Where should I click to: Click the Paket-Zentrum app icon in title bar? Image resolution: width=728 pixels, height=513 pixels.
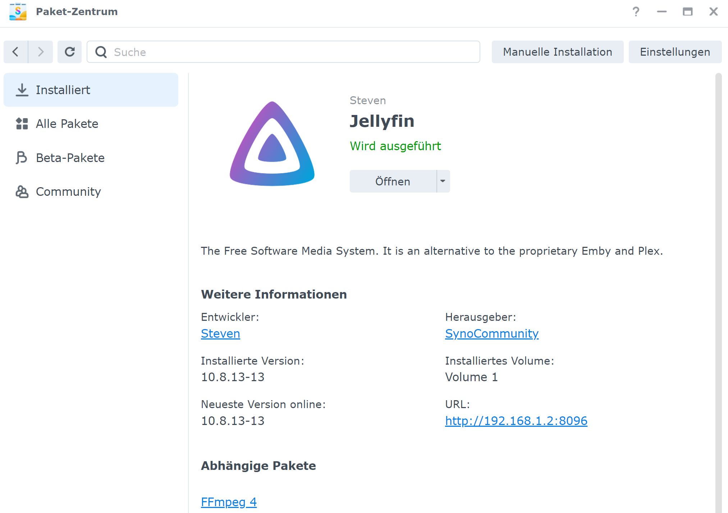click(18, 11)
